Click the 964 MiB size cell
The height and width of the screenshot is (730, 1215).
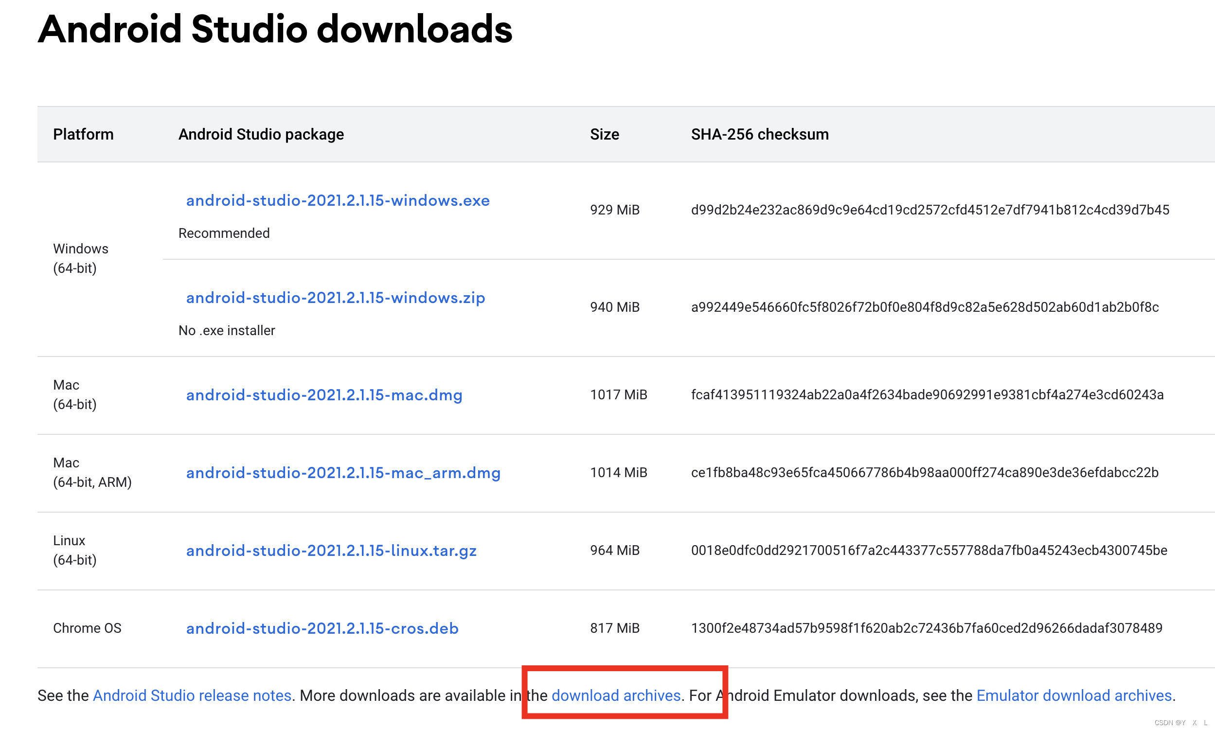point(614,551)
